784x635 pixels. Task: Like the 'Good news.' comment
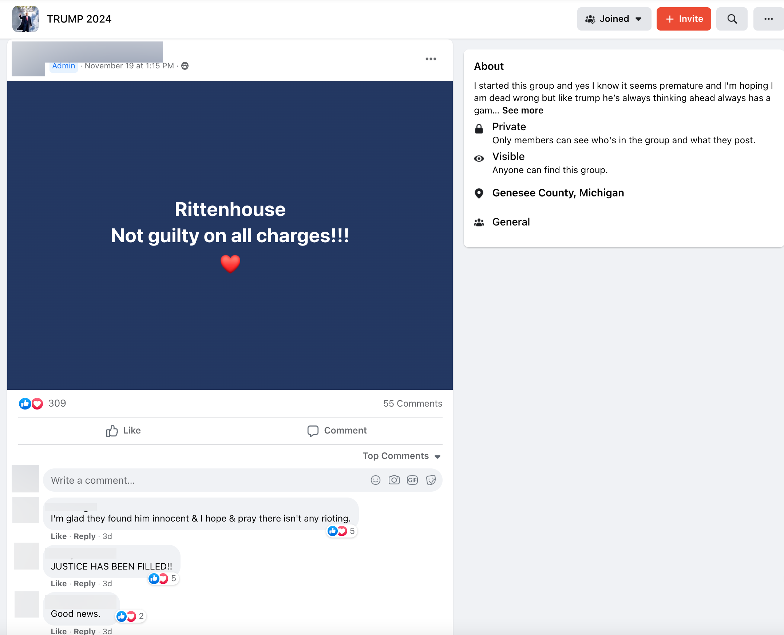tap(59, 631)
